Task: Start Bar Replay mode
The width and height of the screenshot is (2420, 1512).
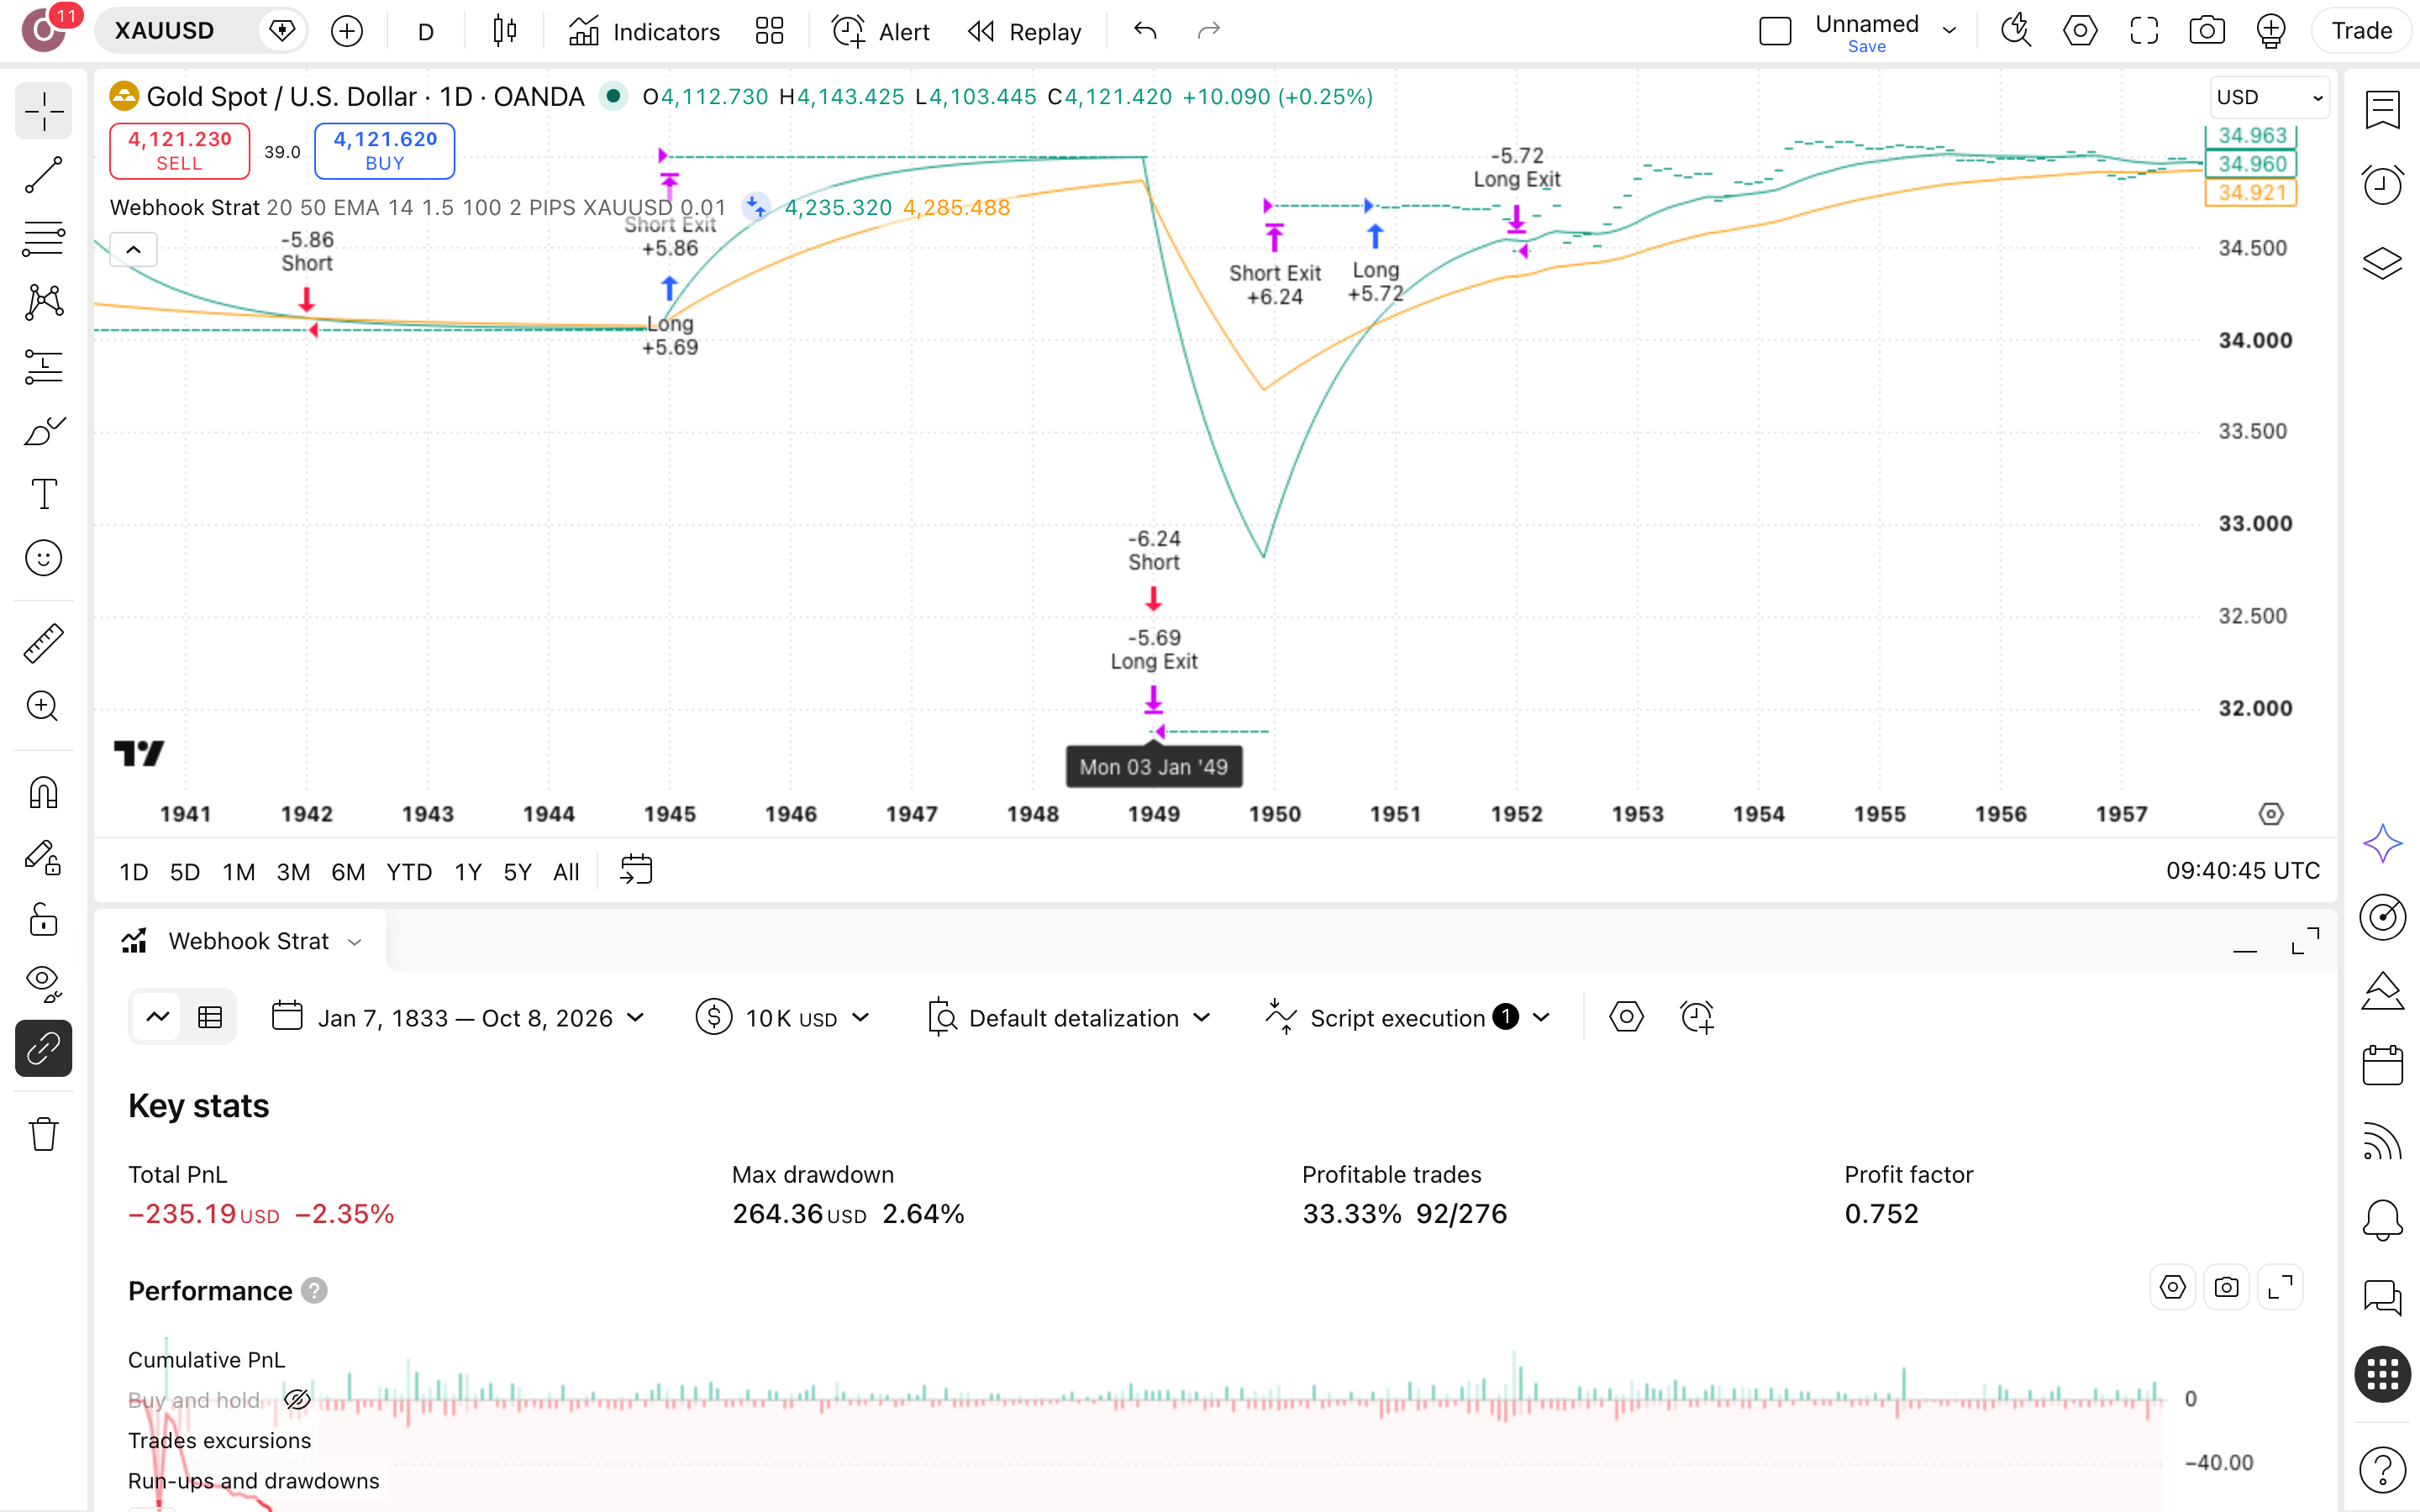Action: tap(1025, 31)
